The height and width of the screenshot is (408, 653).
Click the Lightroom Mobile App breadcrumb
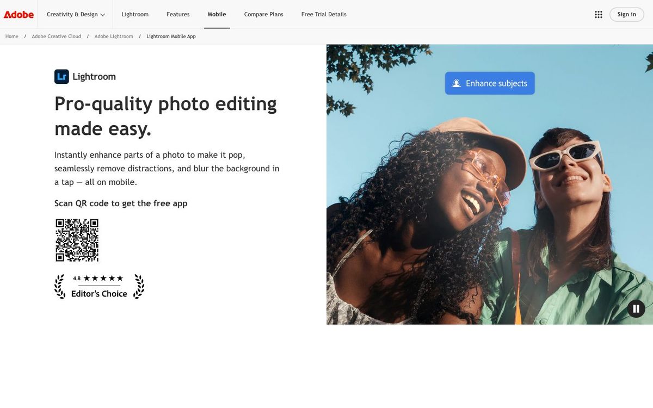coord(171,36)
